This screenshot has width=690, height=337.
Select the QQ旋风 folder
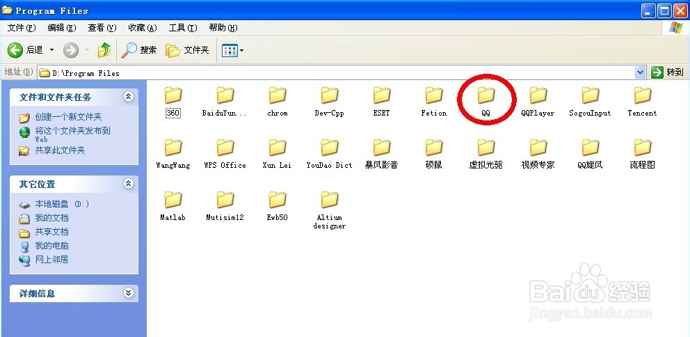point(590,154)
